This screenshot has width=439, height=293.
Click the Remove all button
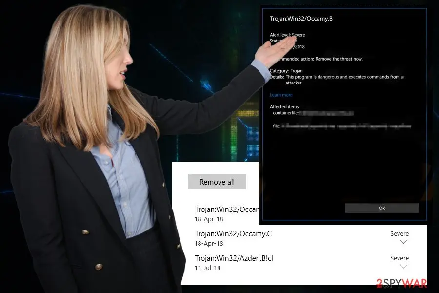[x=217, y=182]
